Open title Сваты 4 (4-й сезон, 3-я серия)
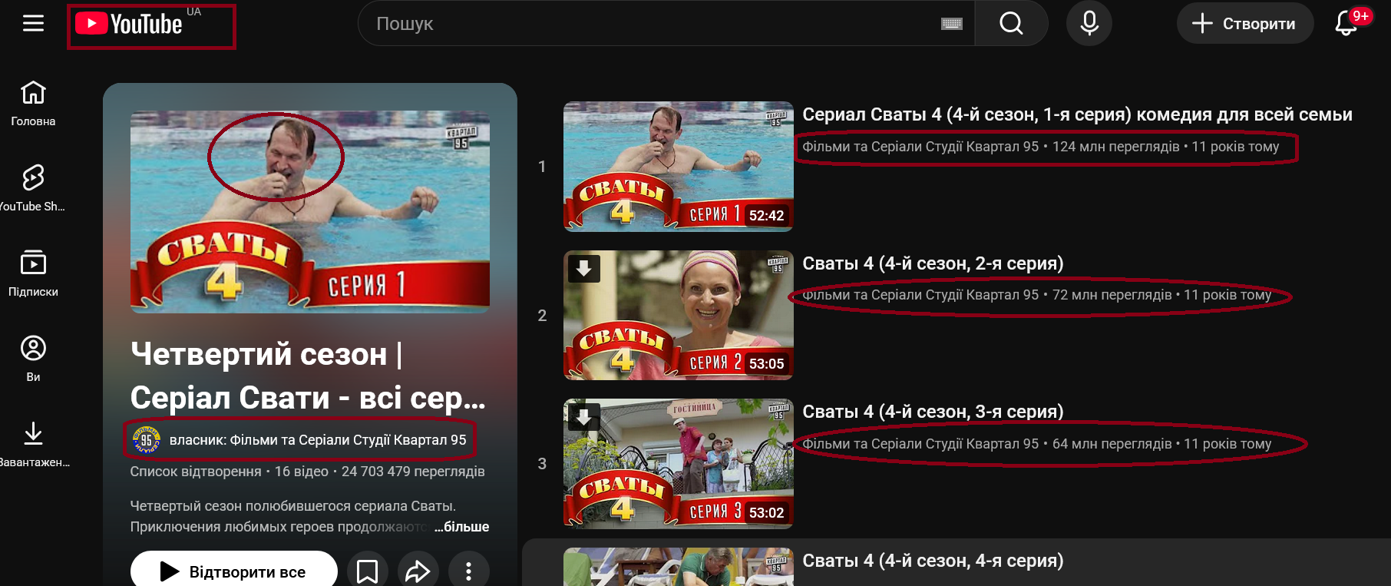Image resolution: width=1391 pixels, height=586 pixels. point(933,412)
